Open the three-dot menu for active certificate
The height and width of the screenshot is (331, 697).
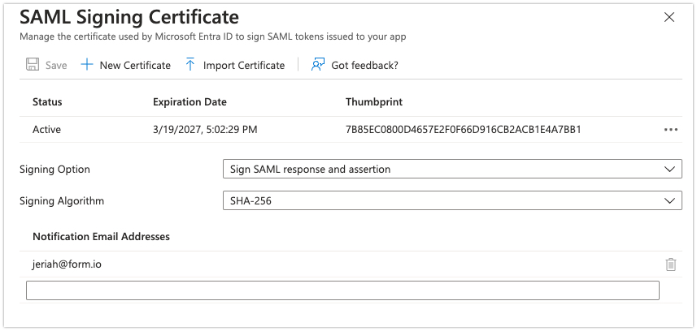coord(670,130)
